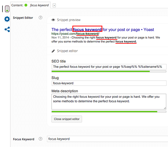Open the social share icon tab
Image resolution: width=168 pixels, height=147 pixels.
point(7,29)
